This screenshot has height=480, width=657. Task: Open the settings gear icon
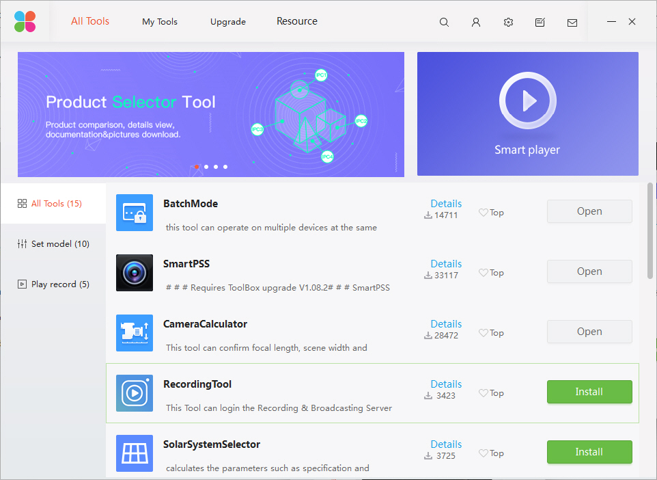[x=508, y=23]
